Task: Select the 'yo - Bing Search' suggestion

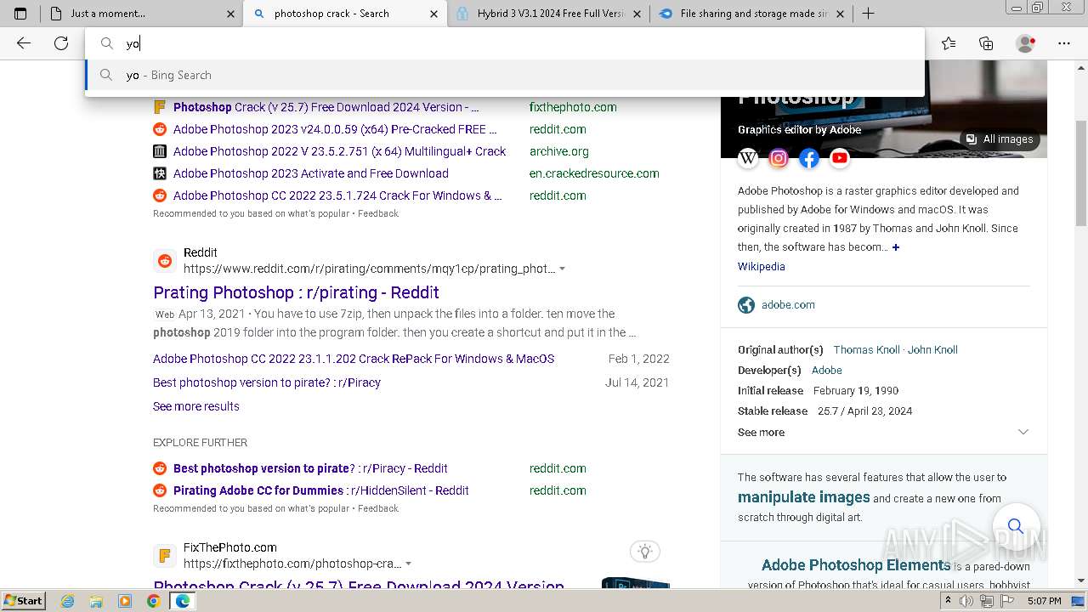Action: point(505,75)
